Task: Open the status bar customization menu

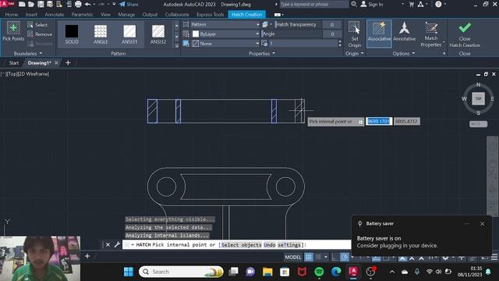Action: pyautogui.click(x=494, y=257)
